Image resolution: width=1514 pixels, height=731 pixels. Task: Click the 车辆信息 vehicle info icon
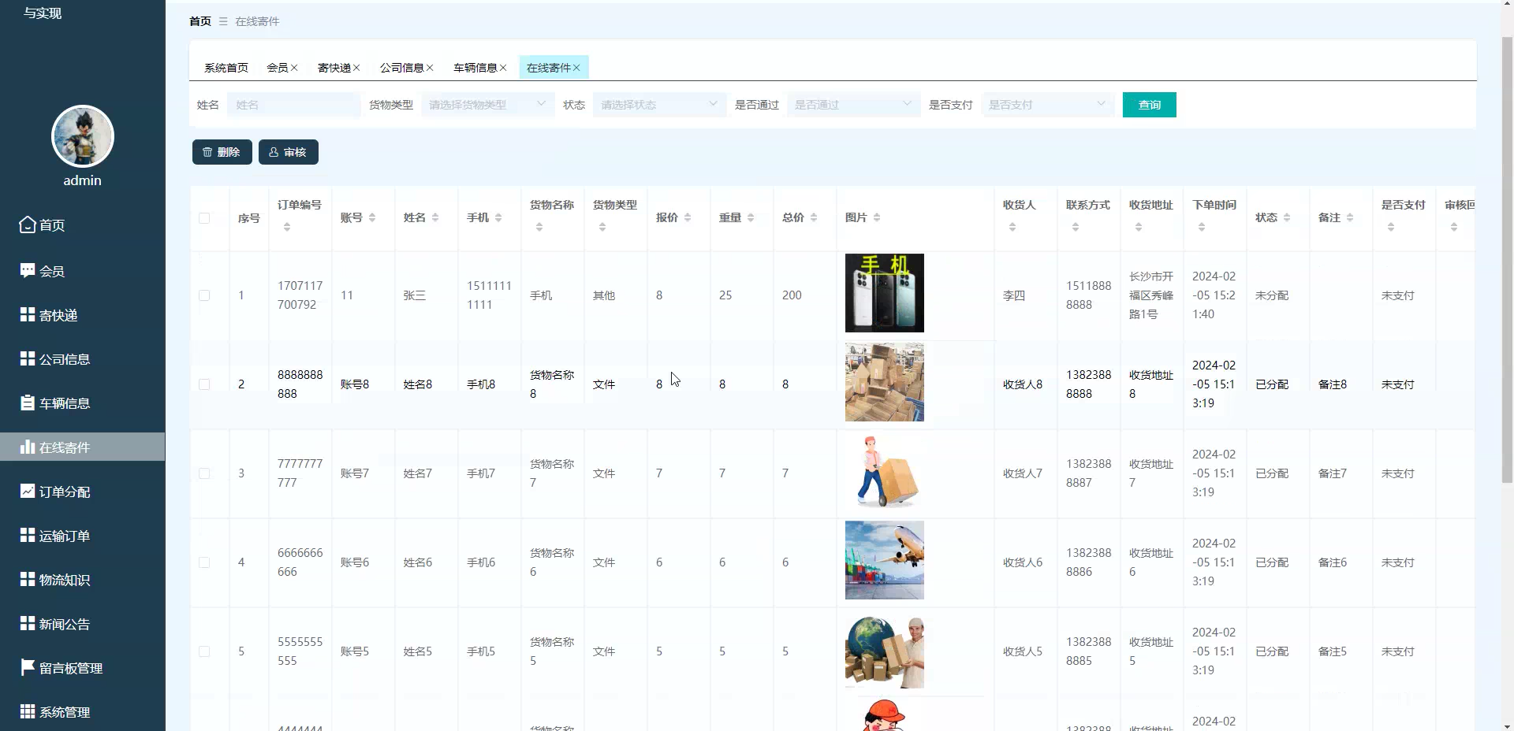tap(26, 403)
